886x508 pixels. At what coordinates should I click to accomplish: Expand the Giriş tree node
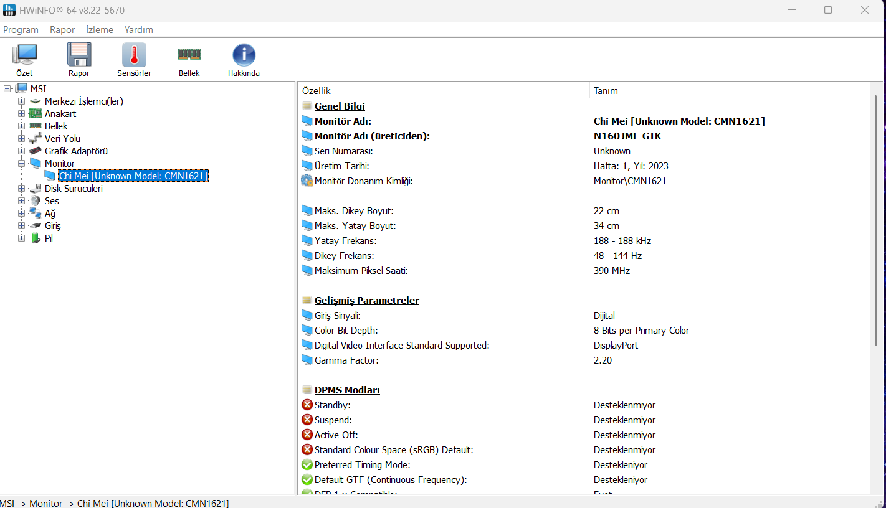21,226
